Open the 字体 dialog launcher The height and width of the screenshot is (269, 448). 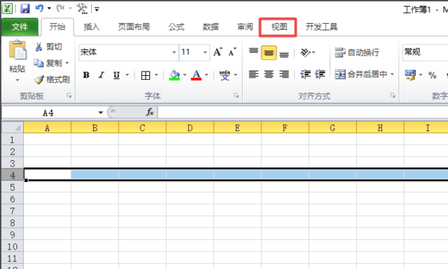click(x=236, y=95)
